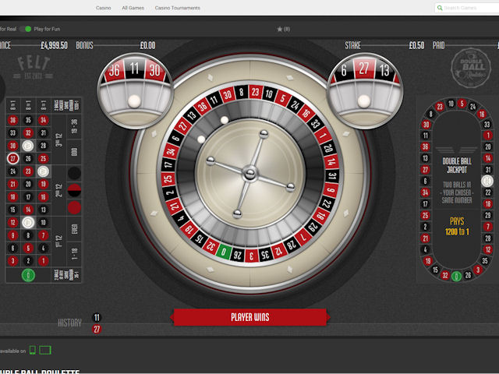The image size is (499, 374).
Task: Click the search magnifier icon
Action: tap(440, 8)
